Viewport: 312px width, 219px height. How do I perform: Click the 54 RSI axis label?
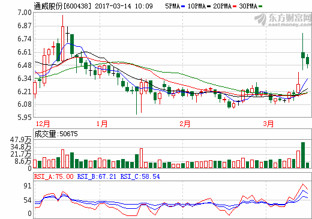28,200
